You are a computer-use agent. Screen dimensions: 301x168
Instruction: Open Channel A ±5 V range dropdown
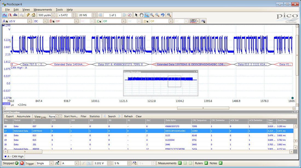coord(29,21)
